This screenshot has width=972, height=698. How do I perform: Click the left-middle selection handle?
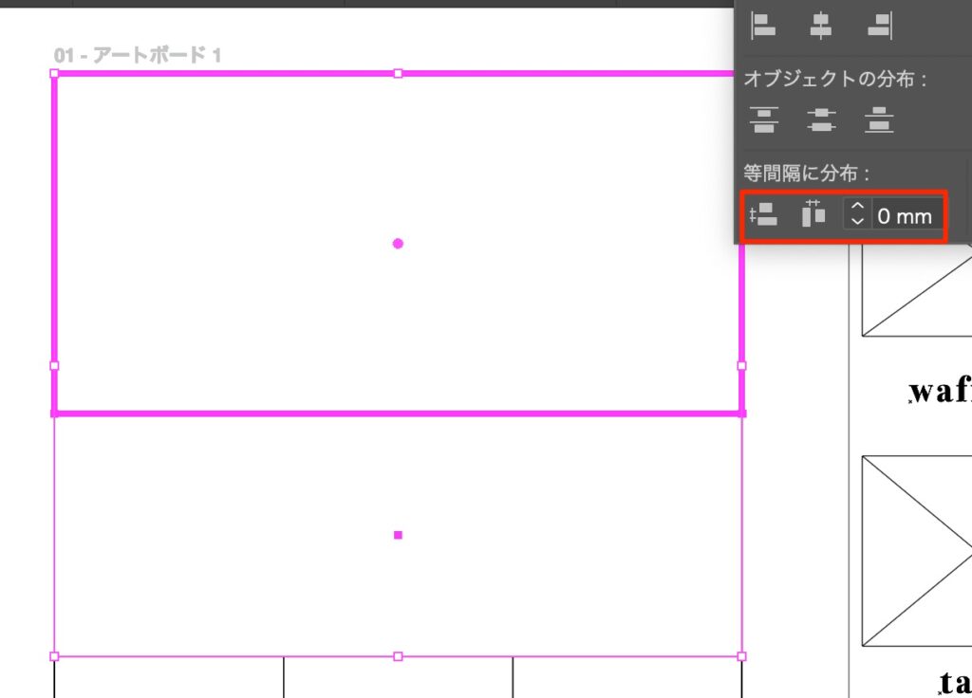pyautogui.click(x=54, y=365)
